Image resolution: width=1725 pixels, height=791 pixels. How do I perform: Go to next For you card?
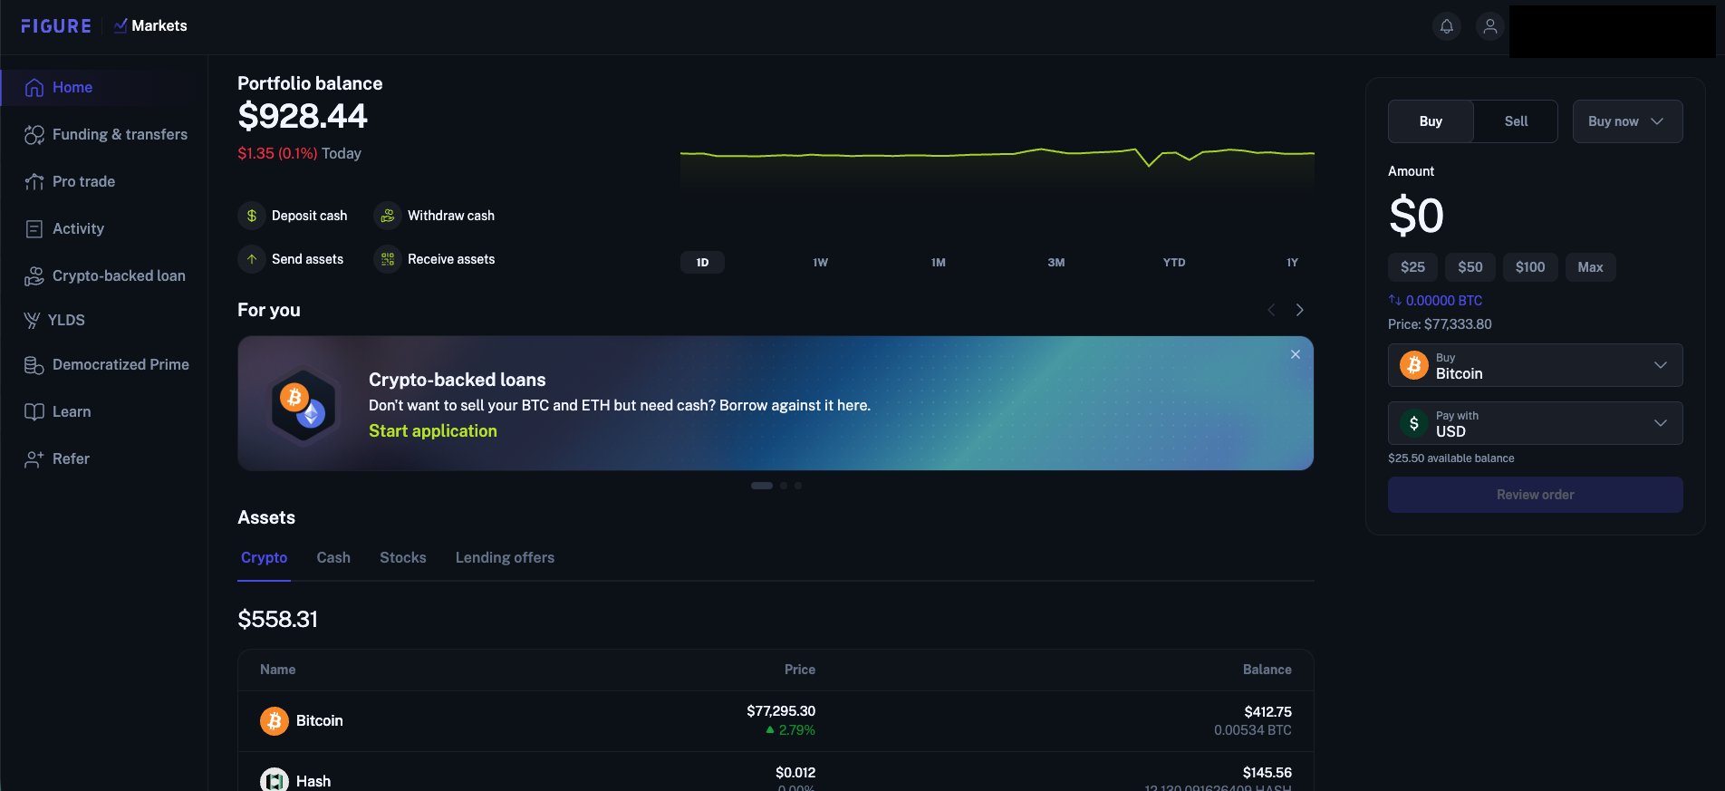coord(1300,310)
